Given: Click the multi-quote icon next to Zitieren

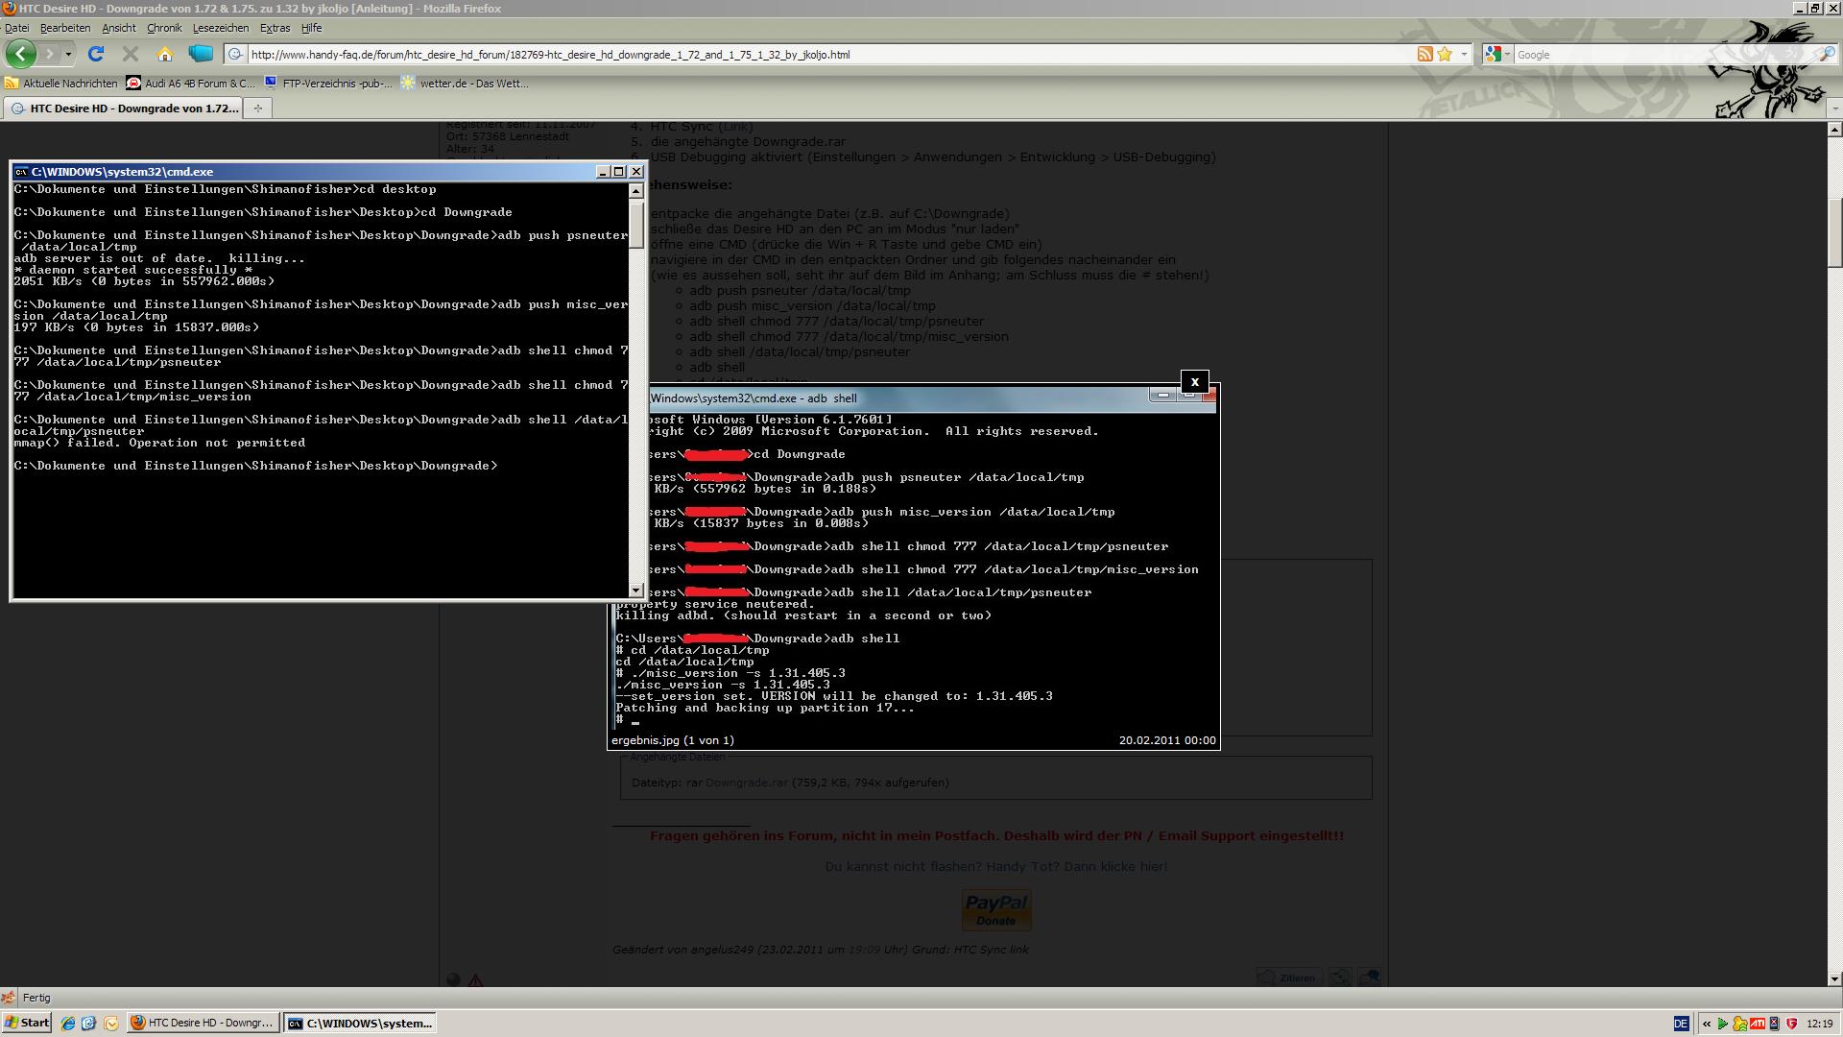Looking at the screenshot, I should (x=1340, y=977).
